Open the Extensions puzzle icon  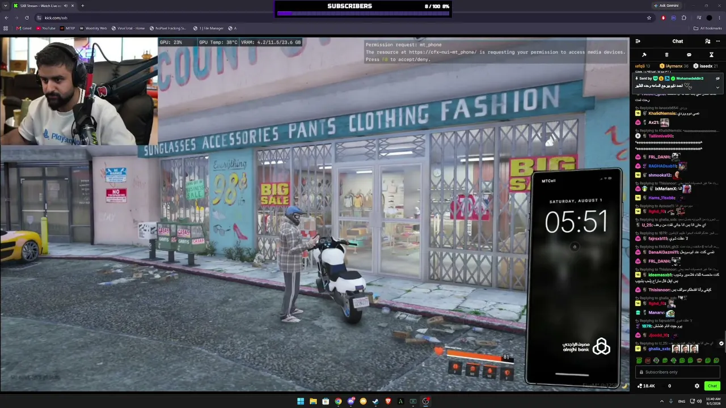[683, 18]
